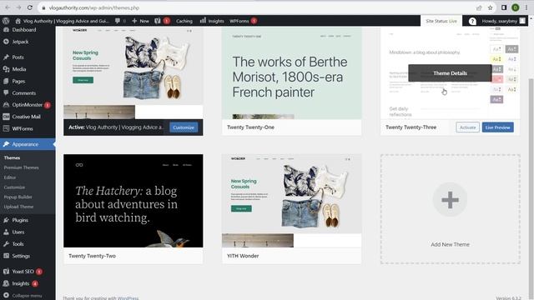This screenshot has width=534, height=300.
Task: Open the share icon in the address bar
Action: [x=479, y=7]
